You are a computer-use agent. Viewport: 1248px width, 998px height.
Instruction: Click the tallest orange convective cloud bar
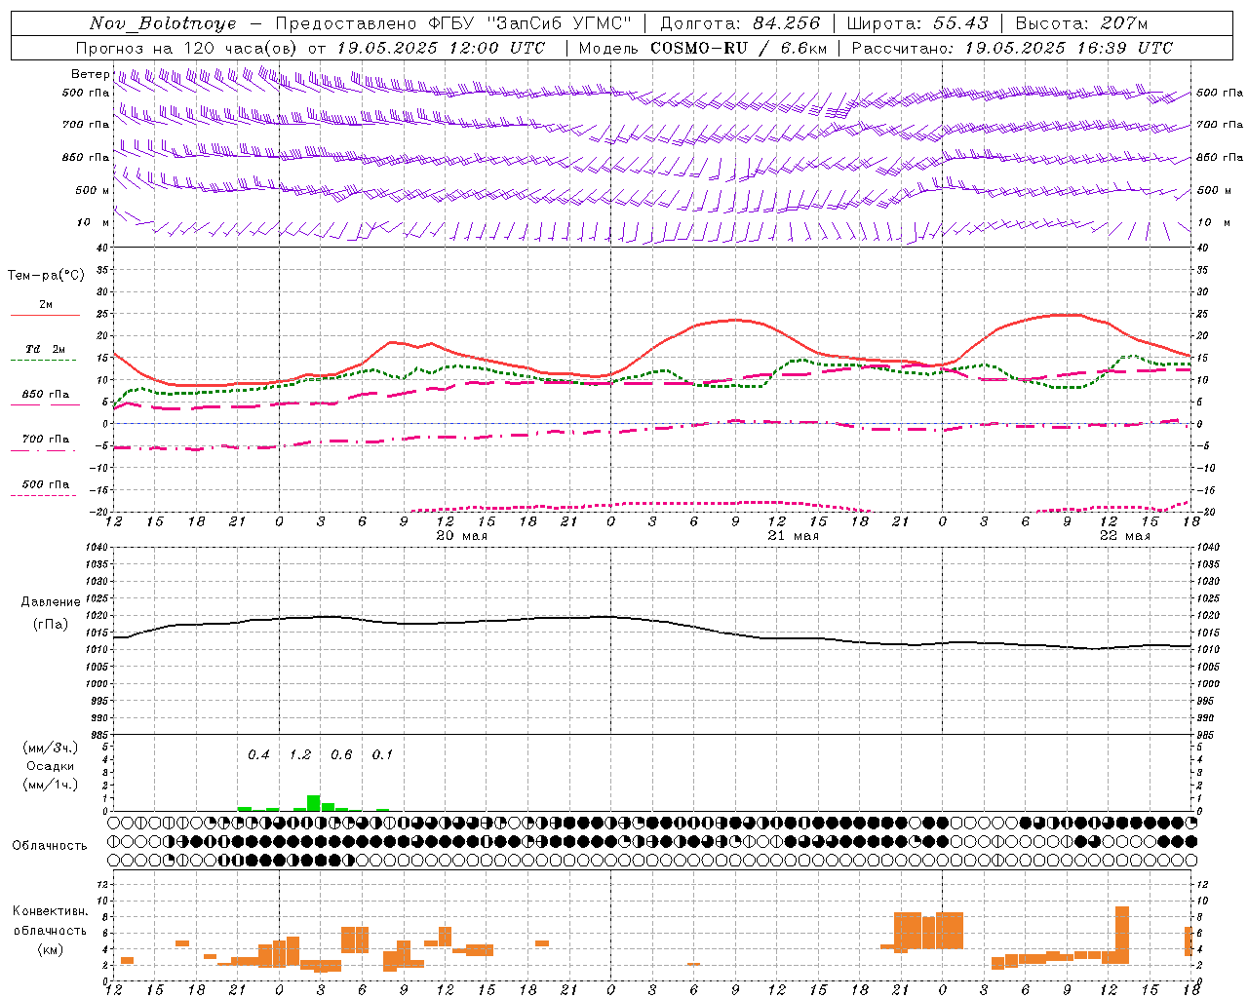tap(1122, 935)
